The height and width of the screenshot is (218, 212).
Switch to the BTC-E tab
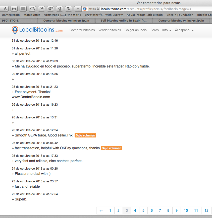point(19,21)
